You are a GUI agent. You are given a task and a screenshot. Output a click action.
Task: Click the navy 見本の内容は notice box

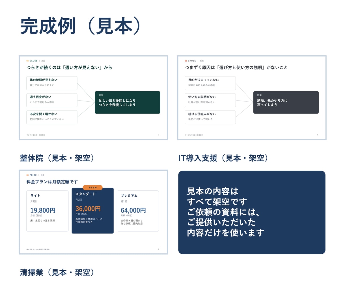pos(252,212)
